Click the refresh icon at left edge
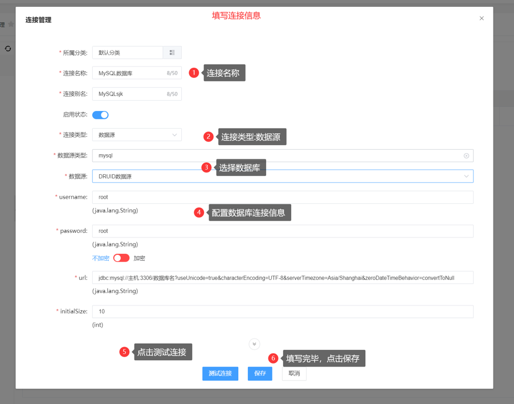Viewport: 514px width, 404px height. click(8, 49)
